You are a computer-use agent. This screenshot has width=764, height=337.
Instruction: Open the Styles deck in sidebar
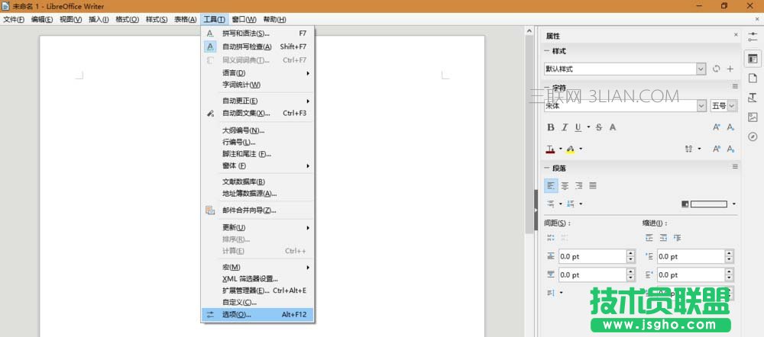(753, 98)
